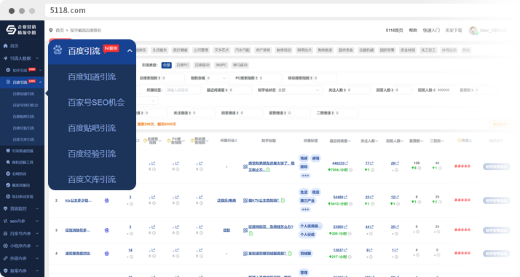Click the 百家号内参 icon in sidebar

click(x=5, y=233)
